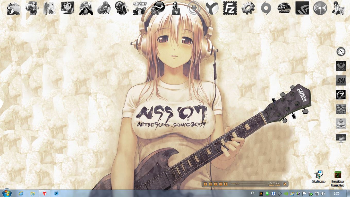Open the monitor icon in right dock
The image size is (350, 197).
[x=341, y=138]
